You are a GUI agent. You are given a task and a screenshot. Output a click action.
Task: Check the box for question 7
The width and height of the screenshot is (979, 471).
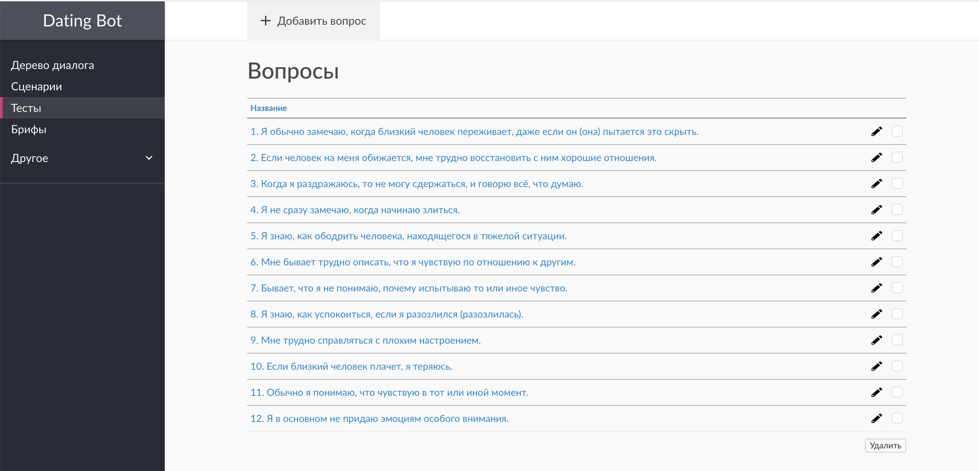(897, 288)
